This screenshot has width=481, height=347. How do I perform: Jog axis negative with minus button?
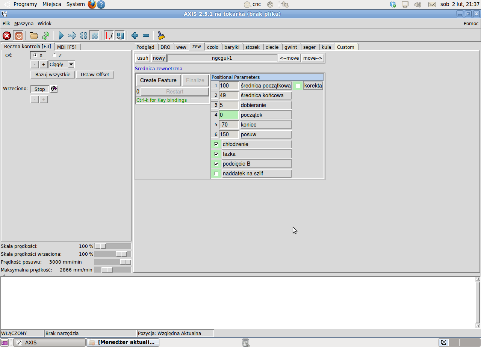35,65
